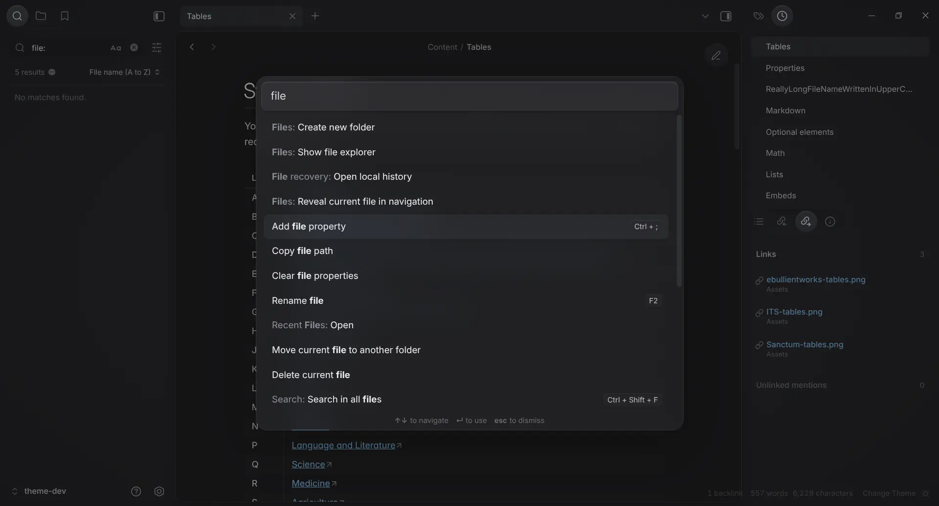This screenshot has height=506, width=939.
Task: Choose Move current file to another folder
Action: pyautogui.click(x=466, y=350)
